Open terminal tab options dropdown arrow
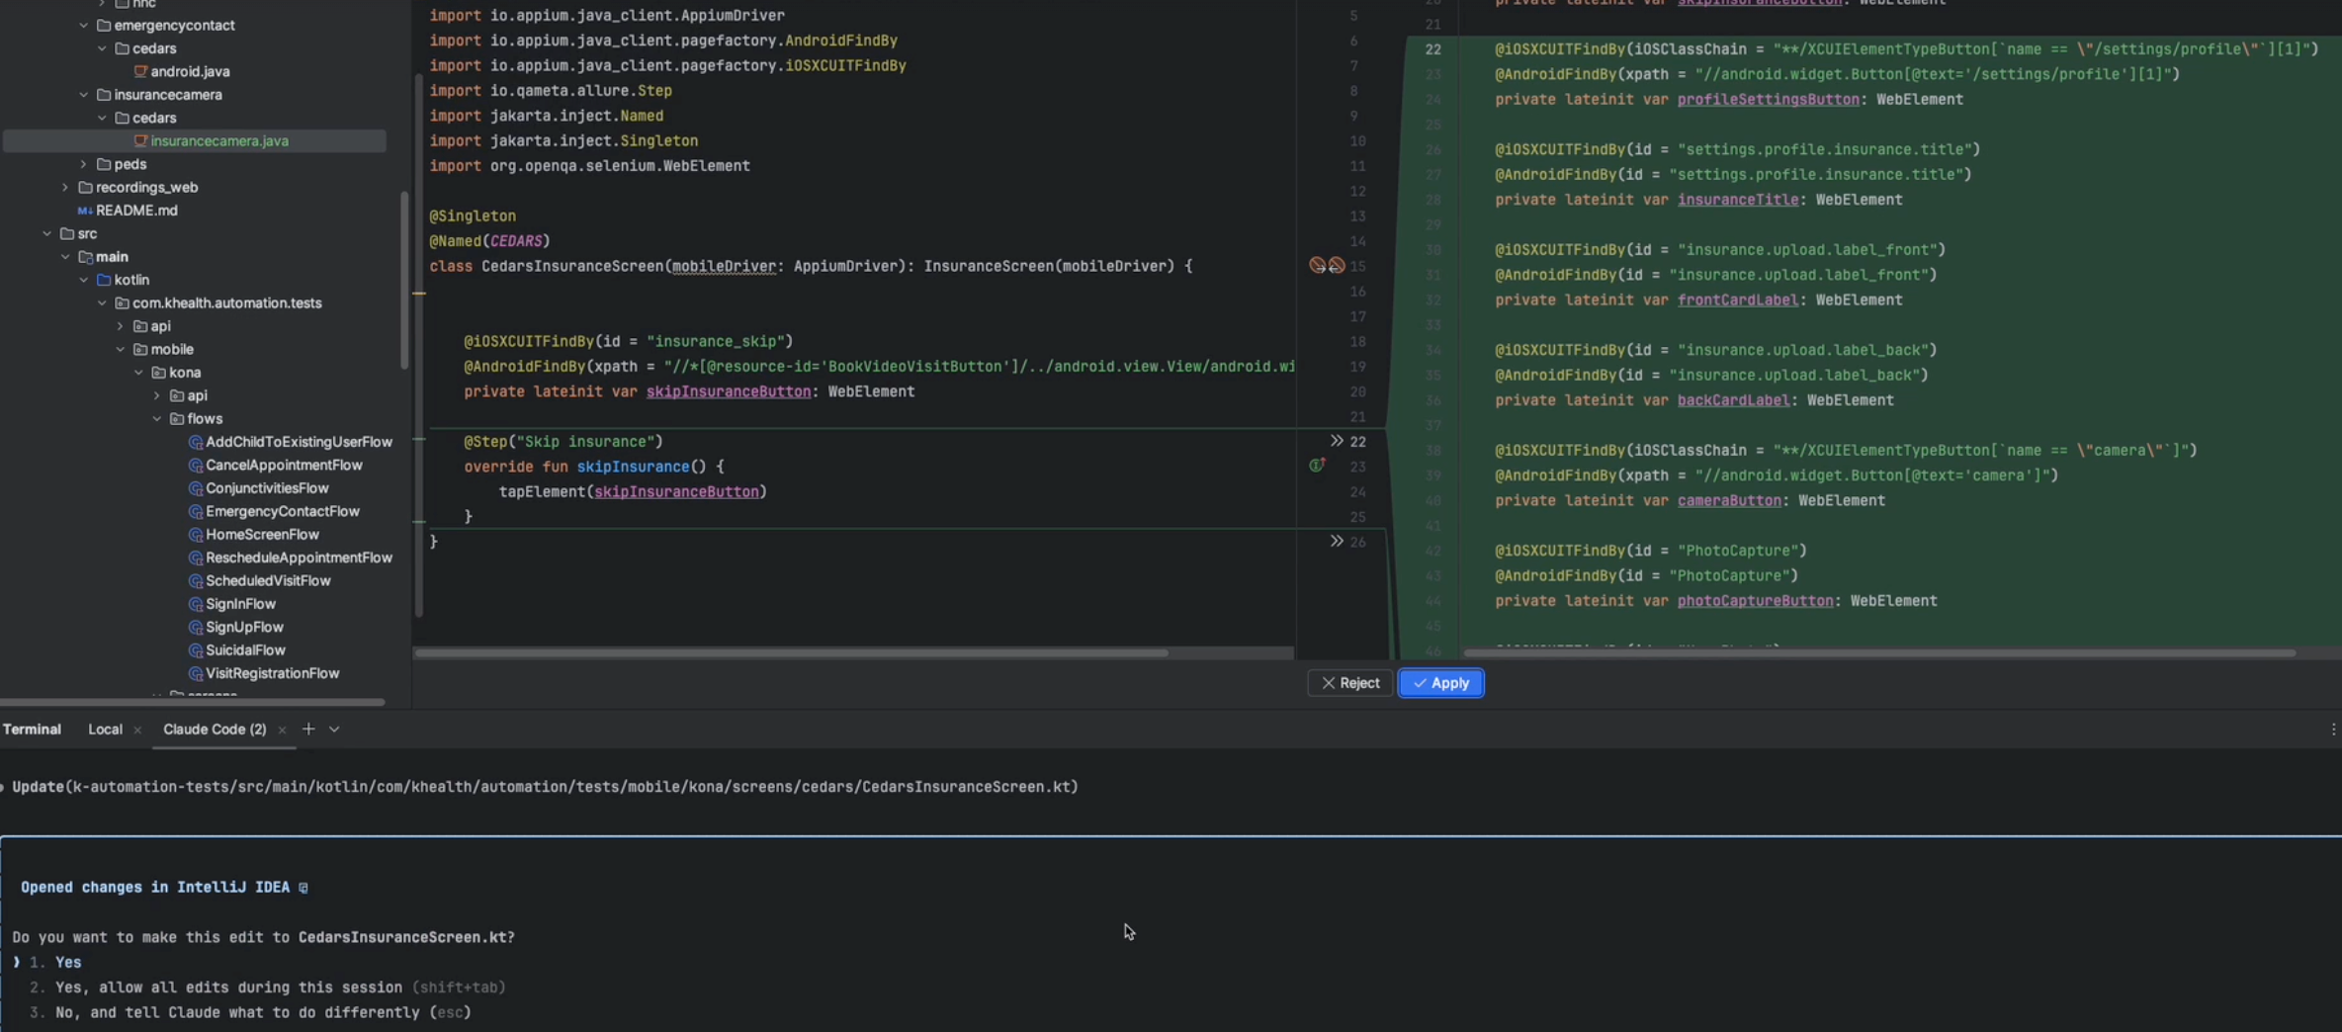This screenshot has width=2342, height=1032. tap(334, 730)
